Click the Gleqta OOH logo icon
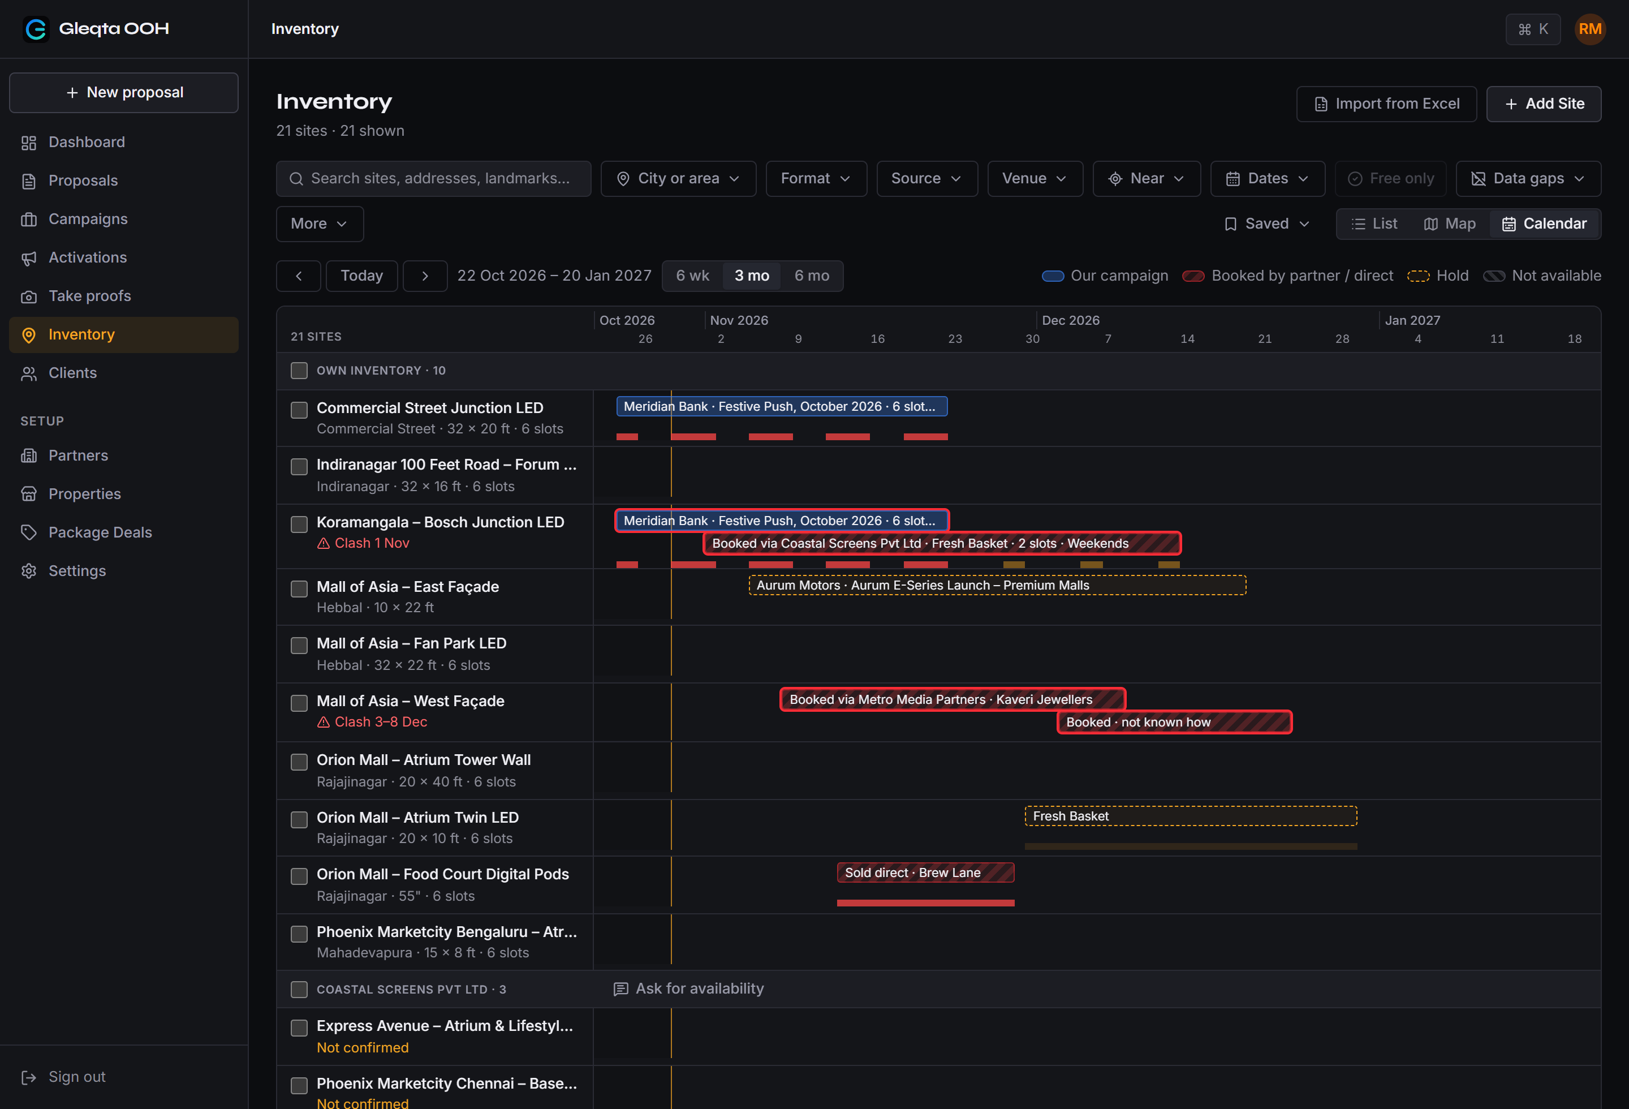 point(36,29)
